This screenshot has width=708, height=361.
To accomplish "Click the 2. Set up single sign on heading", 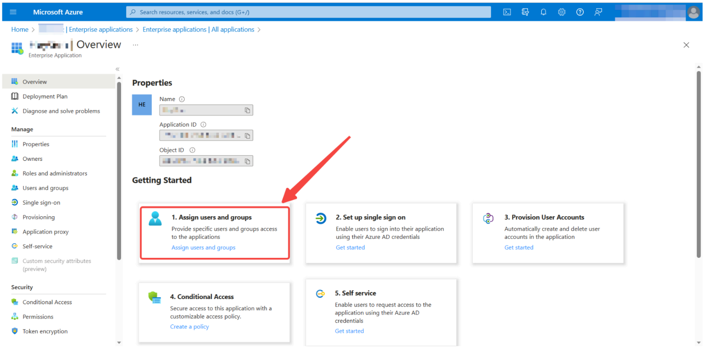I will click(370, 217).
